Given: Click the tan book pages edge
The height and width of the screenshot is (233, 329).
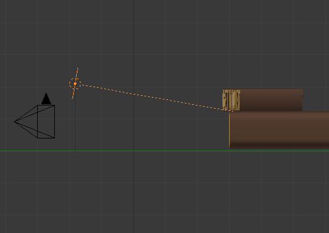Looking at the screenshot, I should click(232, 100).
